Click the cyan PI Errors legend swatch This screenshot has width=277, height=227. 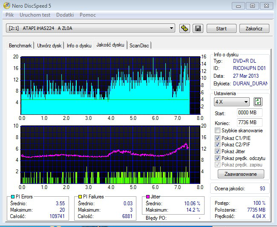click(x=12, y=197)
